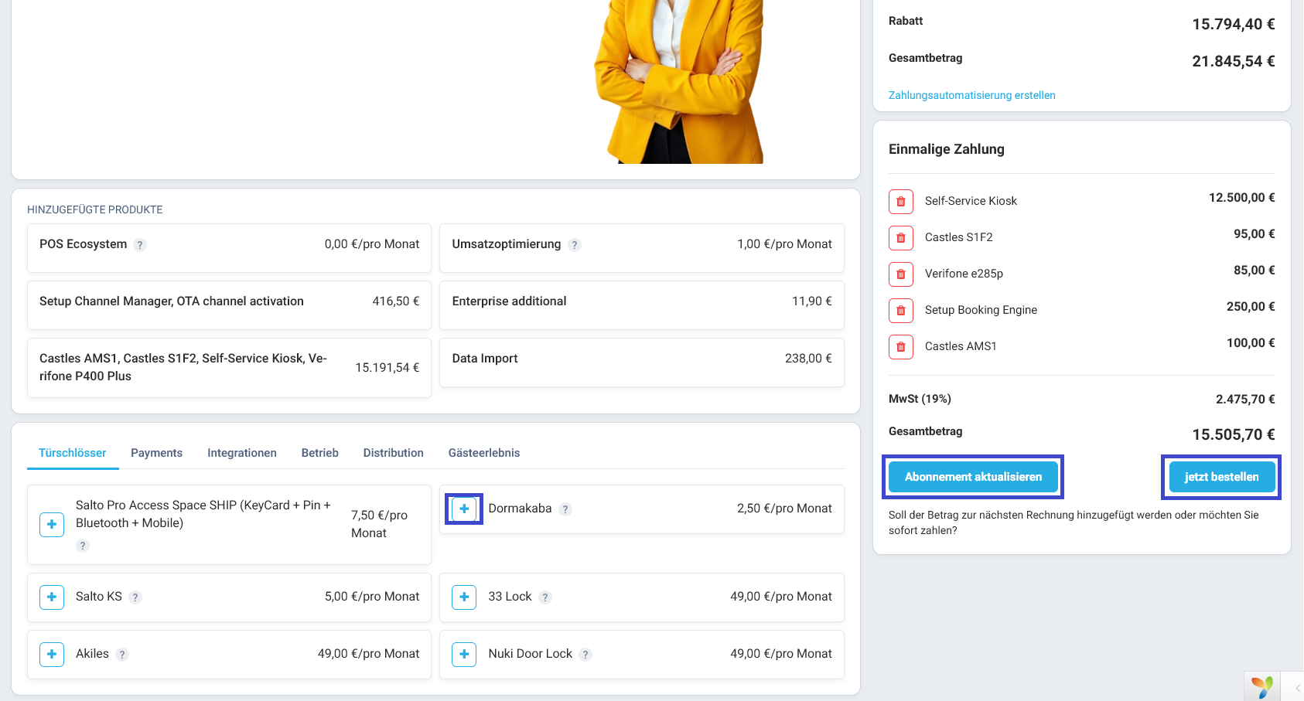
Task: Open Umsatzoptimierung help question mark
Action: (x=575, y=245)
